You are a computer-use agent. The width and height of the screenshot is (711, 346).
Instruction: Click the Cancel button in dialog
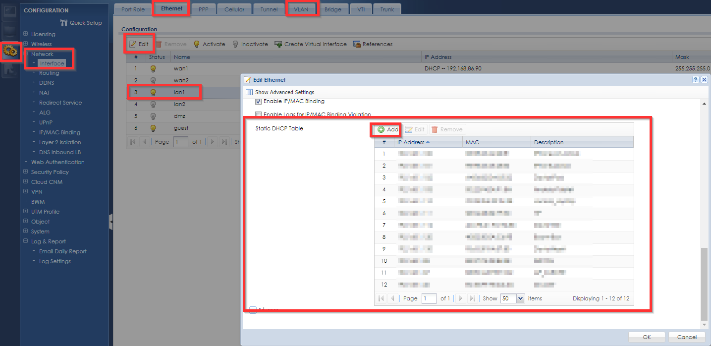(686, 337)
